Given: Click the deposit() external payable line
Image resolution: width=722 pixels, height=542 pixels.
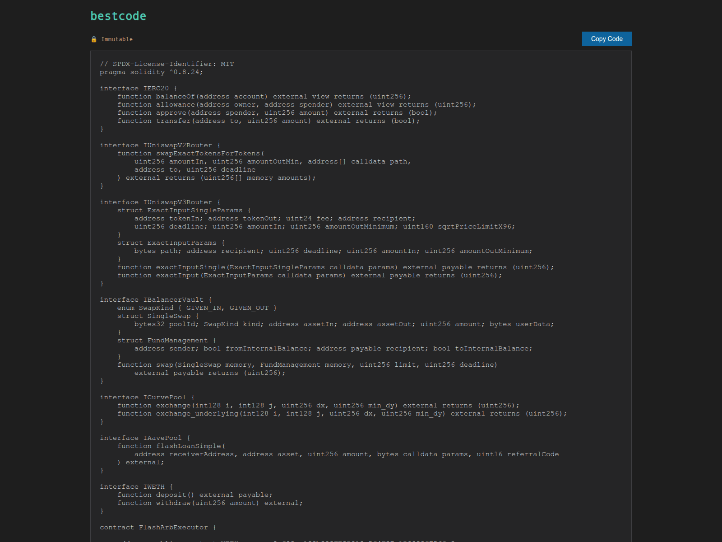Looking at the screenshot, I should coord(195,495).
